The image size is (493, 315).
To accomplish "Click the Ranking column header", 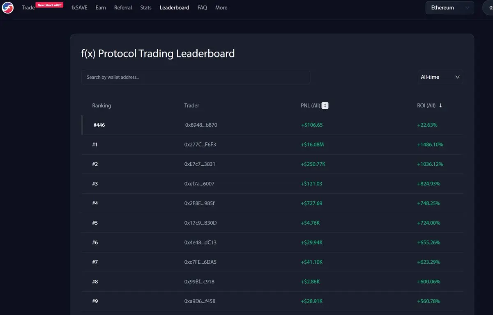I will point(101,105).
